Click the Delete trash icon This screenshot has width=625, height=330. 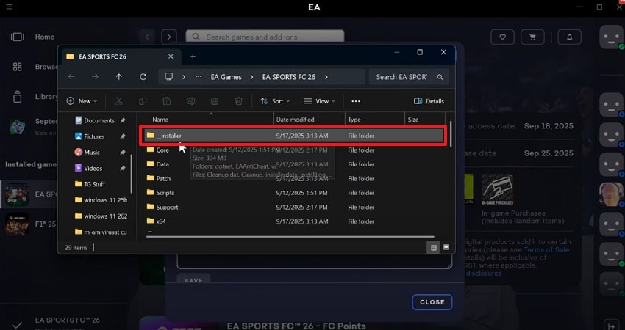coord(238,101)
